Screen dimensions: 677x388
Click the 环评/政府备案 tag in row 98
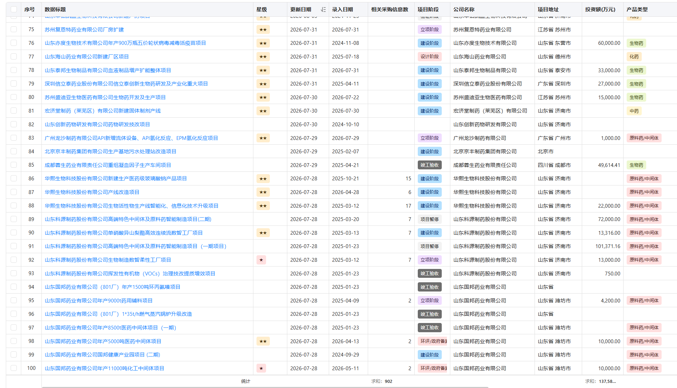click(x=432, y=341)
